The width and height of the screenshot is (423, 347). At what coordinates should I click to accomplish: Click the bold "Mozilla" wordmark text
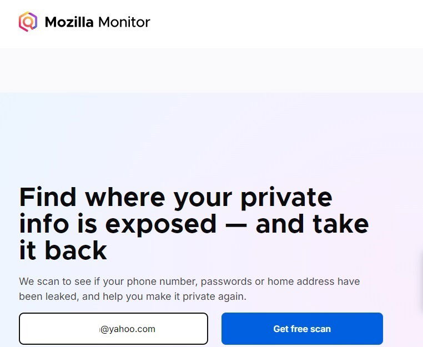tap(69, 23)
